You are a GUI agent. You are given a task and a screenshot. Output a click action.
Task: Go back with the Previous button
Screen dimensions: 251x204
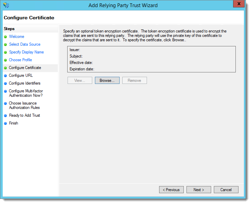(171, 190)
